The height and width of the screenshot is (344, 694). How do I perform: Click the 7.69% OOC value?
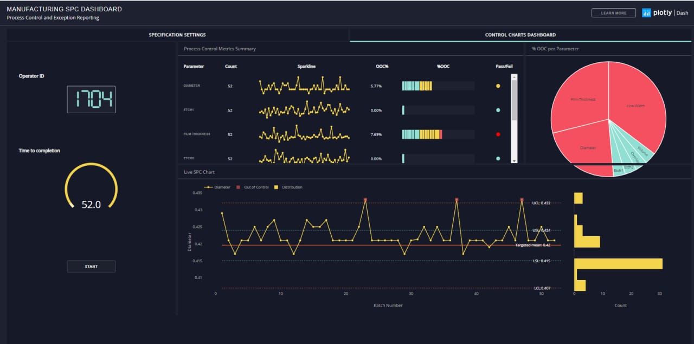(x=376, y=134)
